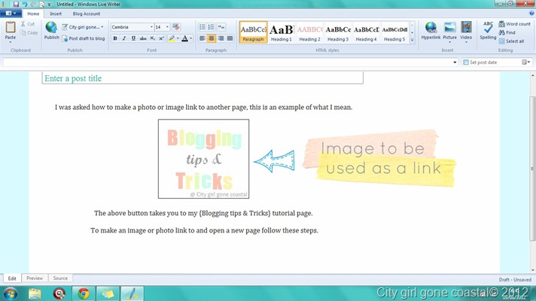This screenshot has width=536, height=301.
Task: Select align left
Action: point(203,38)
